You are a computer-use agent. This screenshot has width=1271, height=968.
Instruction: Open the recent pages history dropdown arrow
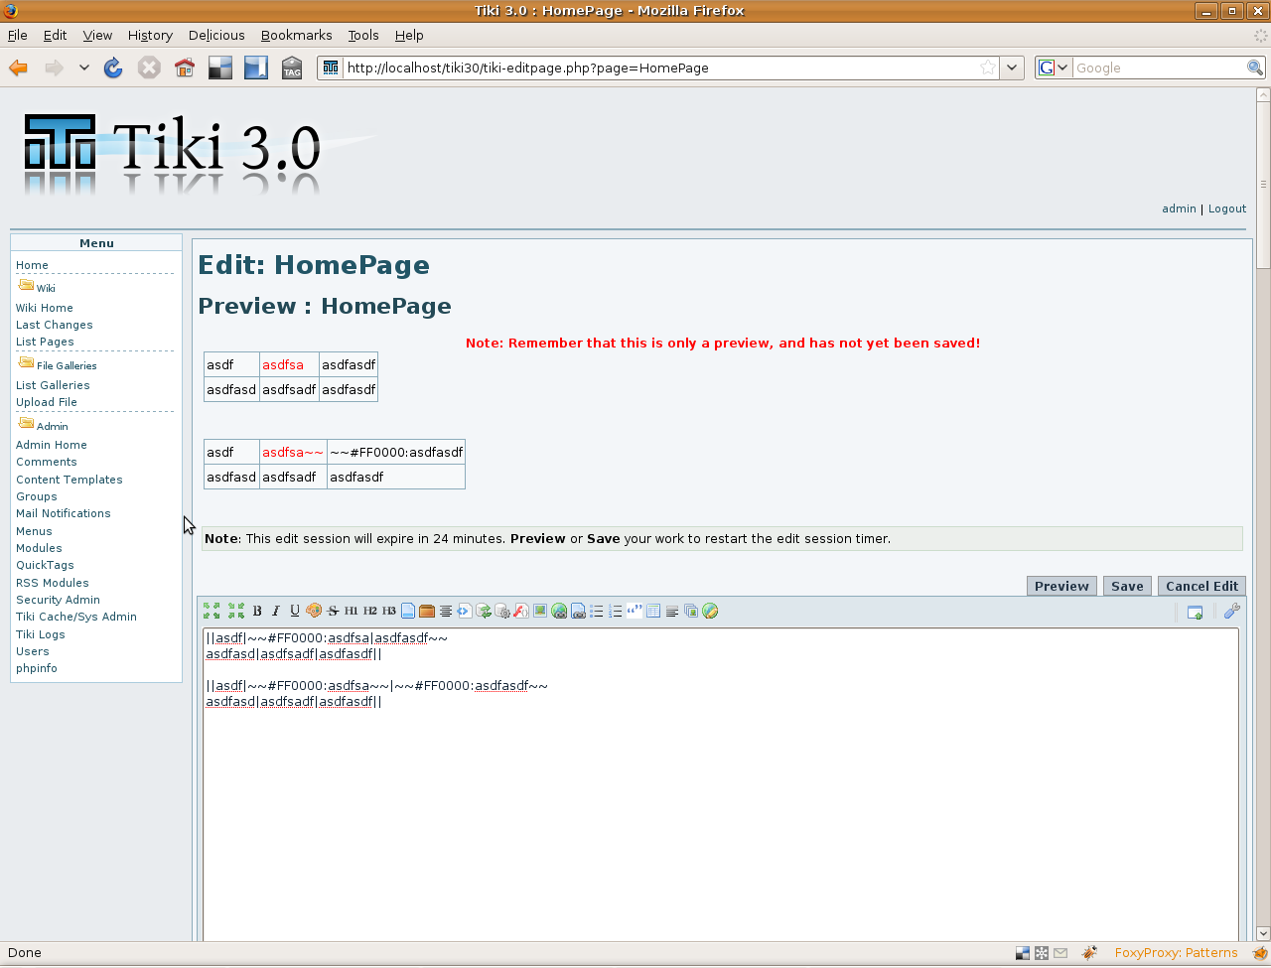coord(84,68)
